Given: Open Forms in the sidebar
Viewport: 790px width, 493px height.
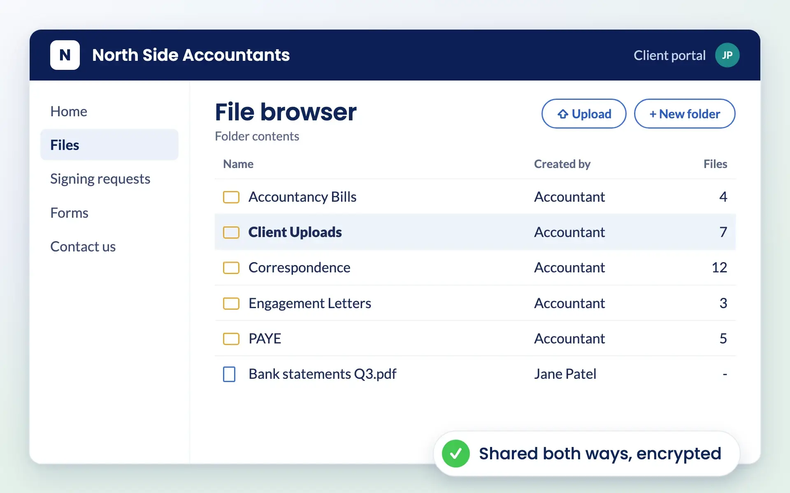Looking at the screenshot, I should (x=69, y=213).
